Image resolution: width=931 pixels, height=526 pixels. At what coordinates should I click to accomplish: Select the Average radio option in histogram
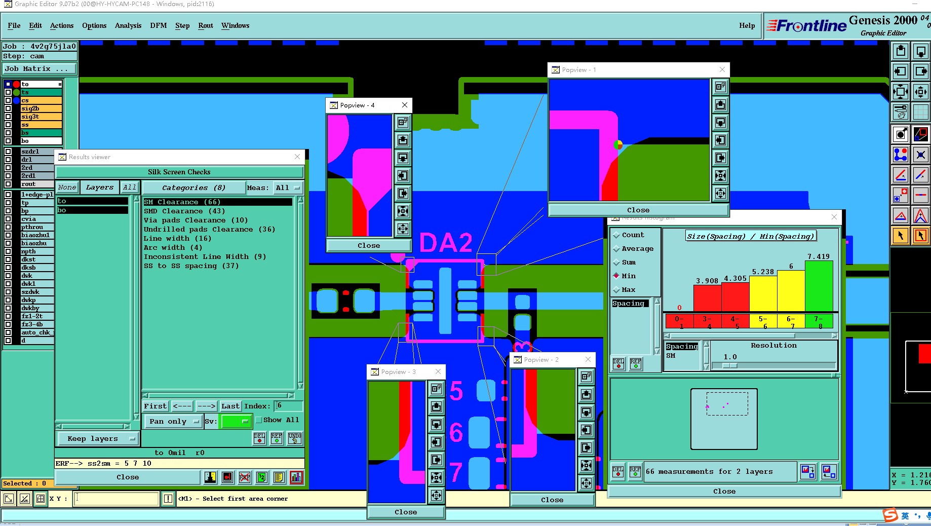click(x=633, y=249)
